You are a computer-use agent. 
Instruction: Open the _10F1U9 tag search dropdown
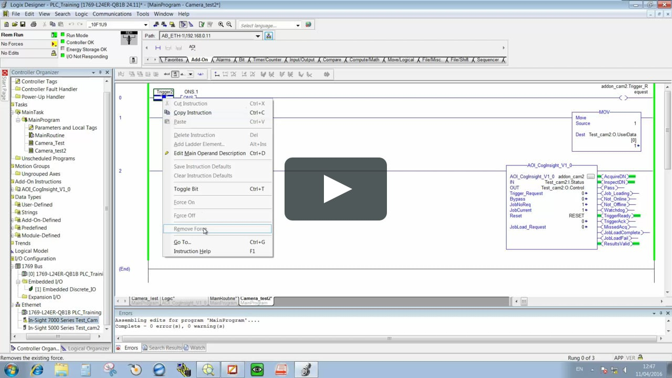pos(145,25)
